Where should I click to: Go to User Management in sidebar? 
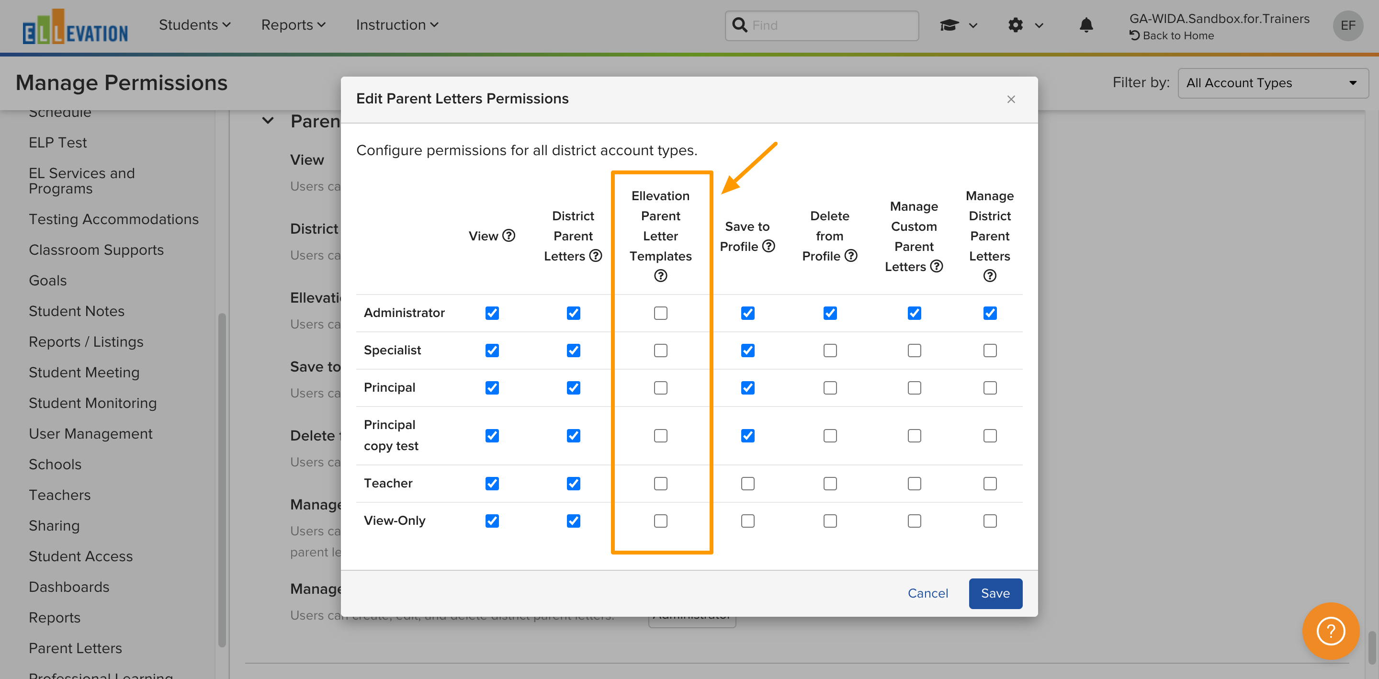pyautogui.click(x=90, y=434)
